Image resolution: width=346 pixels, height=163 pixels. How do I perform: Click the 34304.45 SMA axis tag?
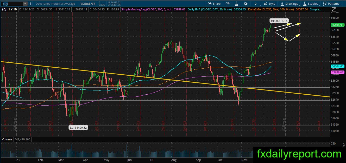337,66
